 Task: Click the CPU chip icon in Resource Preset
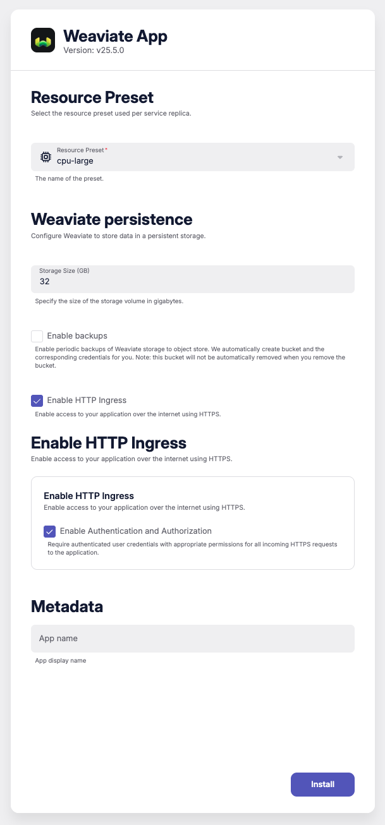(x=46, y=157)
